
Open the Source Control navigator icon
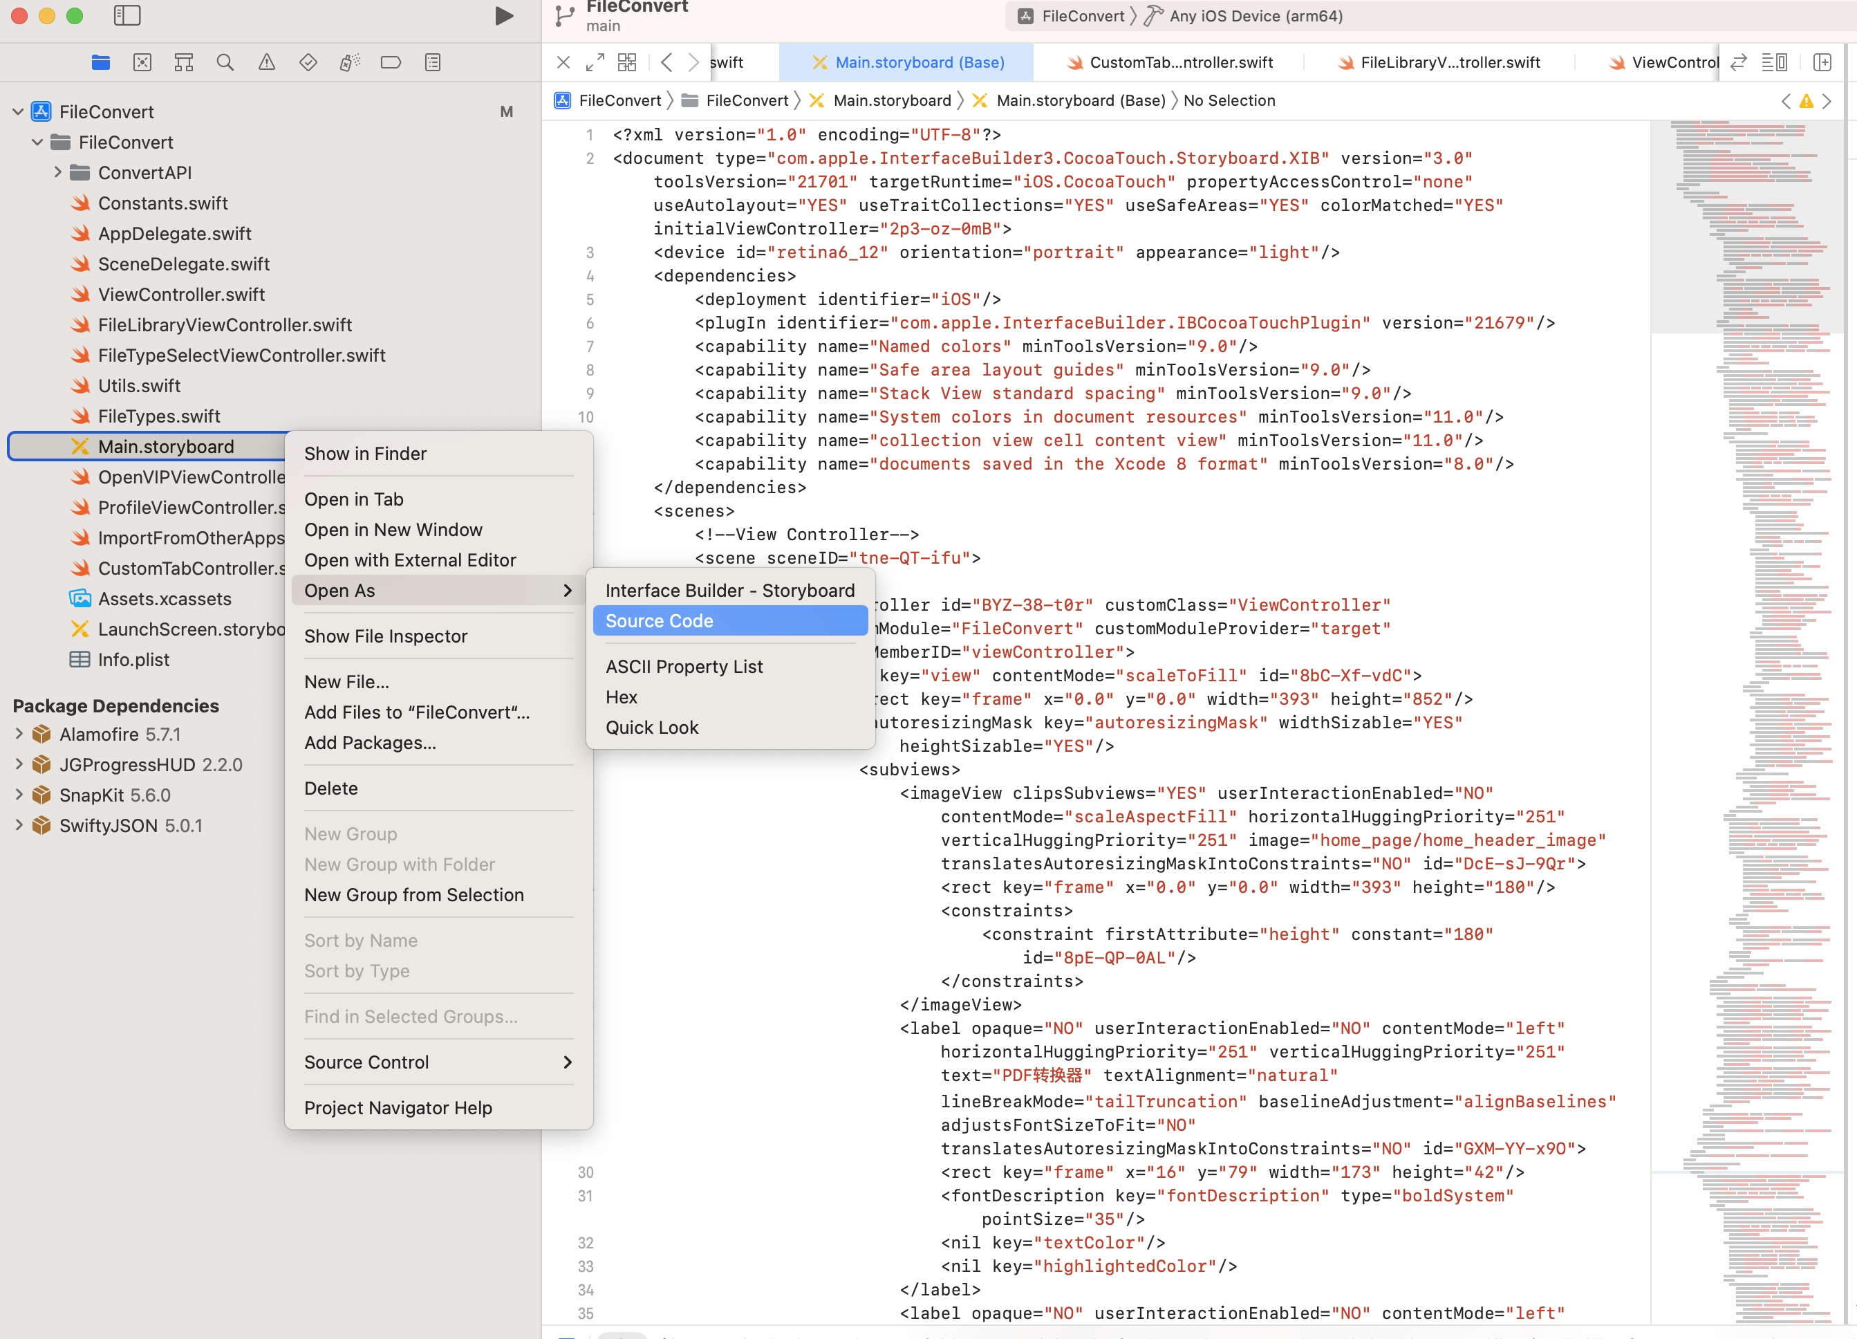click(142, 62)
